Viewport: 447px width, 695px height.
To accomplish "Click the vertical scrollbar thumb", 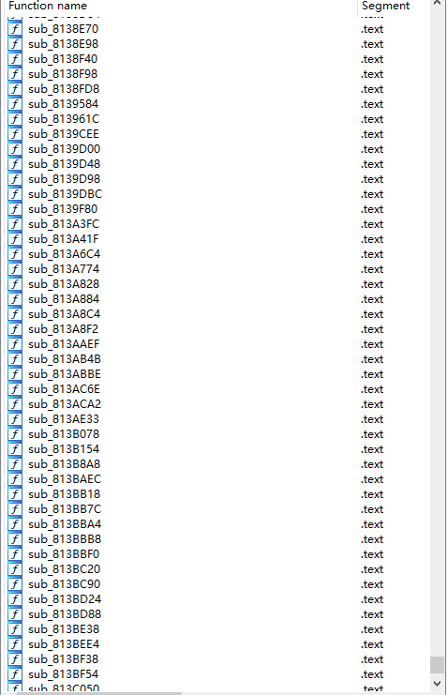I will point(438,665).
